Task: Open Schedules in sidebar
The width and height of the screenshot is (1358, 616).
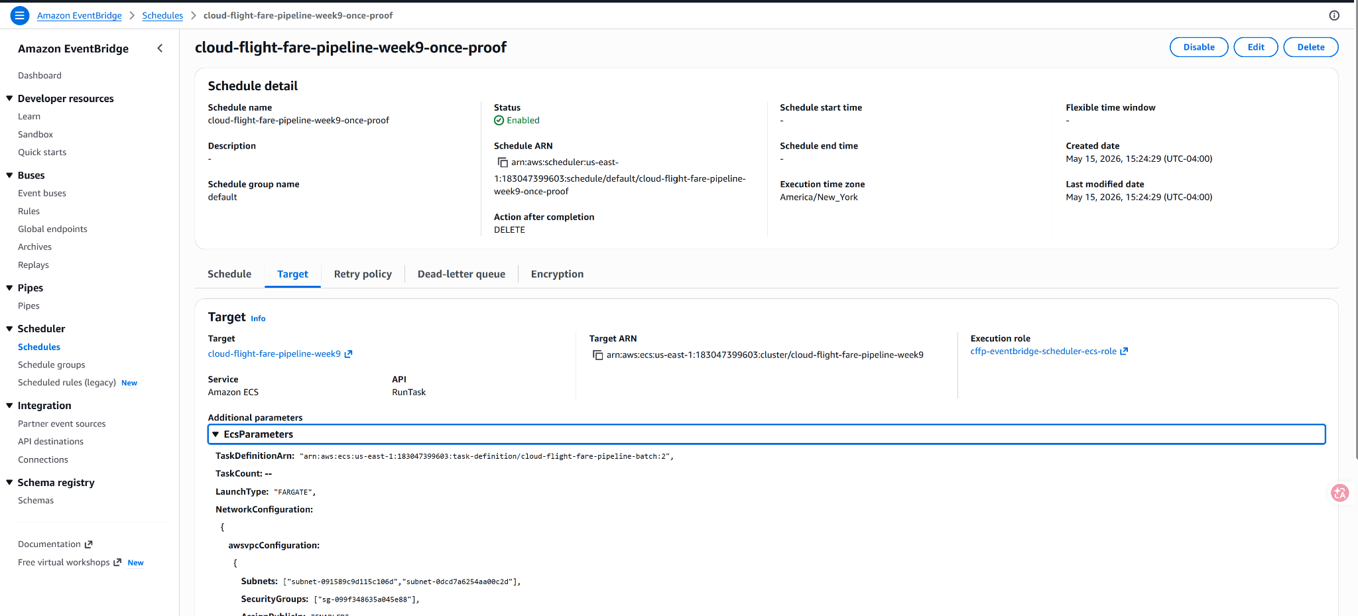Action: pos(39,347)
